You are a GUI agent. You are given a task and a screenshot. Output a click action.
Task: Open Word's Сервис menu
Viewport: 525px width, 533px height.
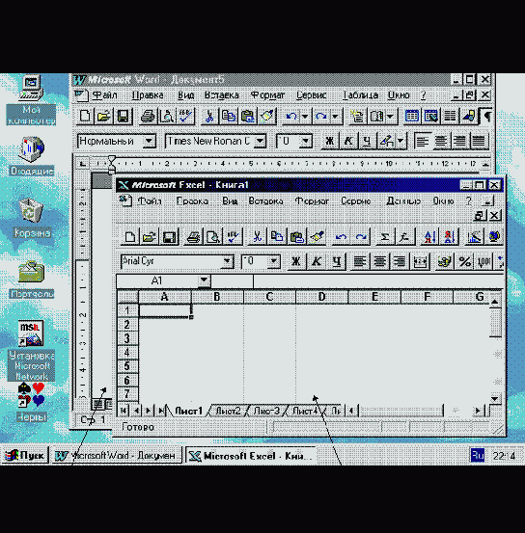[311, 95]
